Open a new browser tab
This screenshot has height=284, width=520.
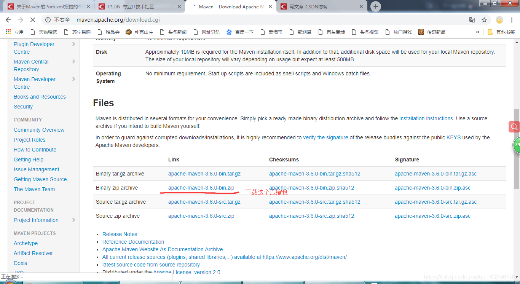(376, 6)
